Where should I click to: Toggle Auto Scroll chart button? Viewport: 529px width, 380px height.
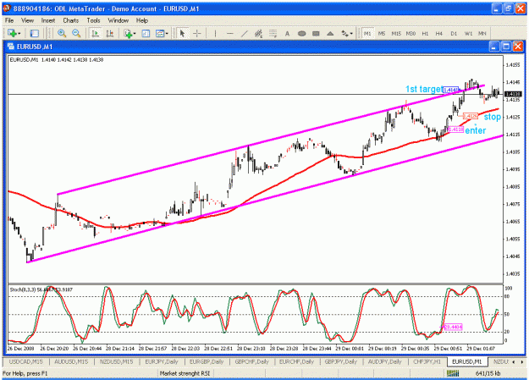point(96,33)
